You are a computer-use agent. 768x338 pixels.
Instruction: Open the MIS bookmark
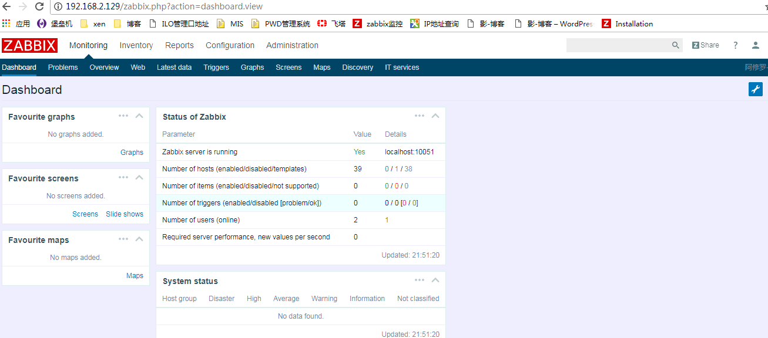[230, 23]
